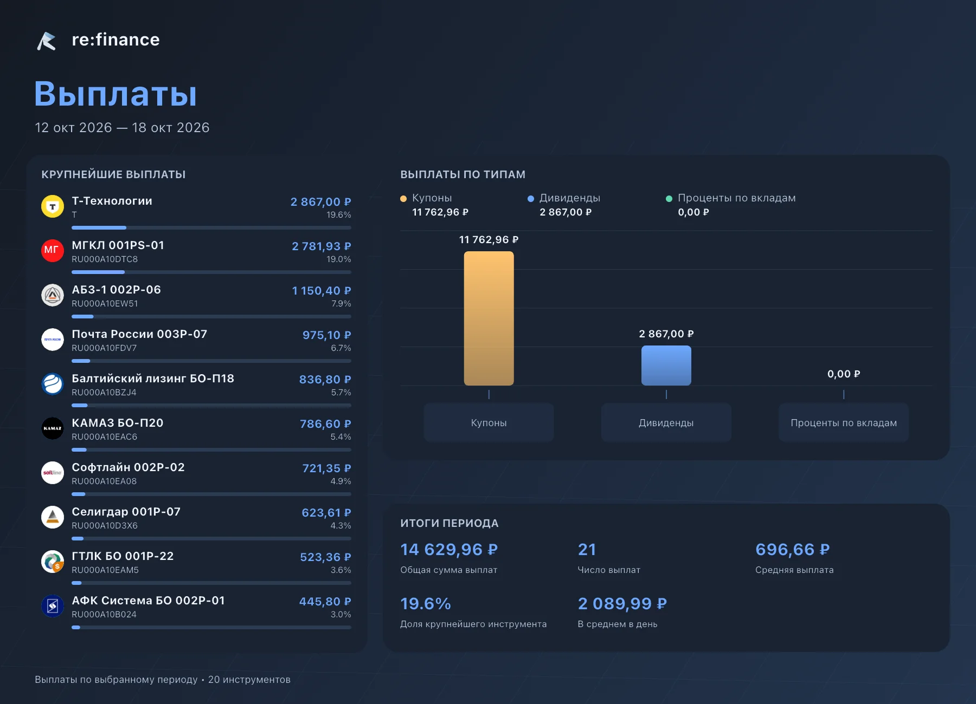Click the orange Купоны legend dot
Screen dimensions: 976x704
[403, 199]
